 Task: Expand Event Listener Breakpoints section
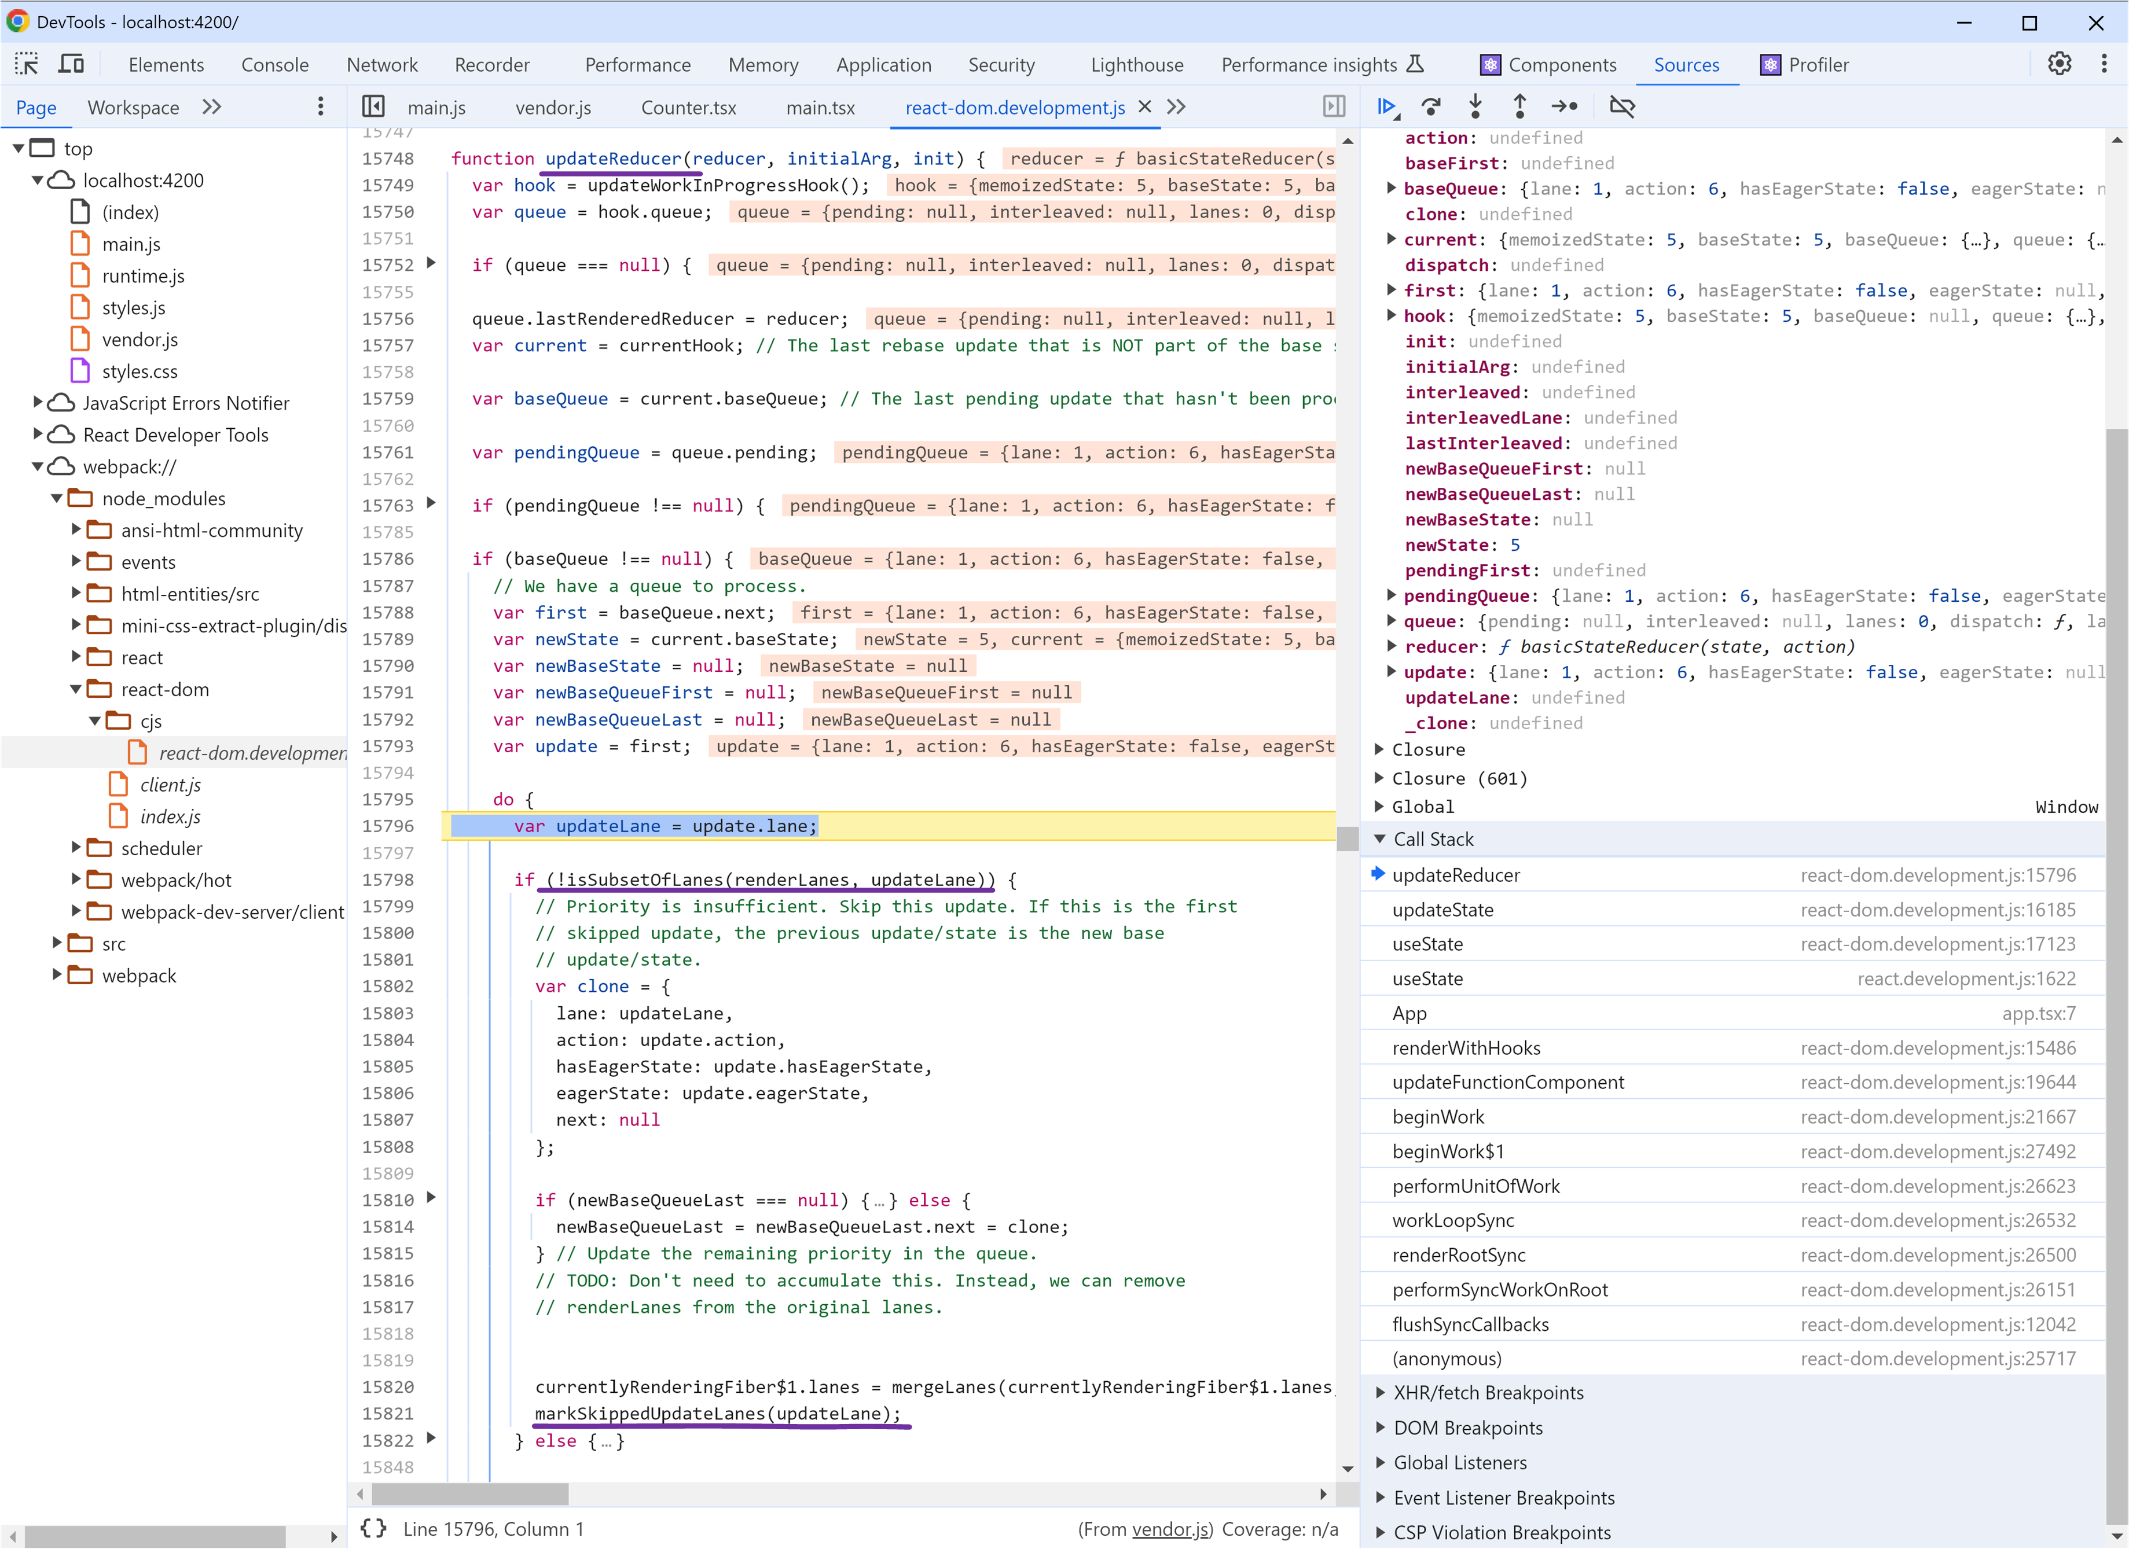pyautogui.click(x=1380, y=1498)
